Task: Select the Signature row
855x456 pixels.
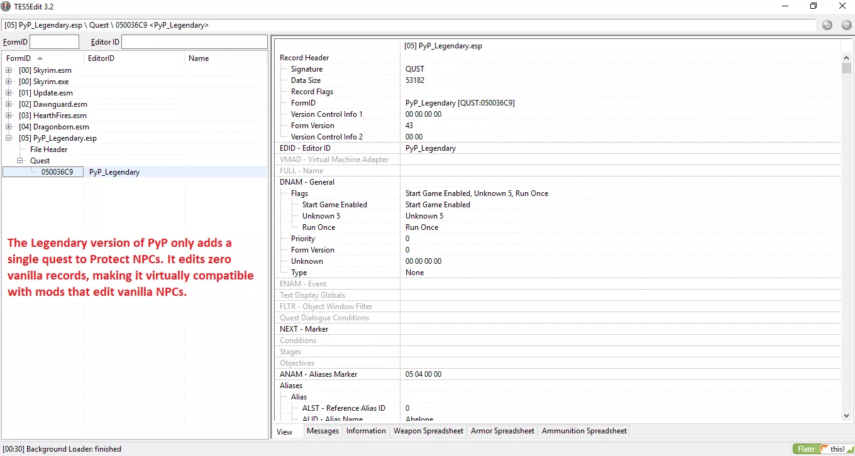Action: pos(558,69)
